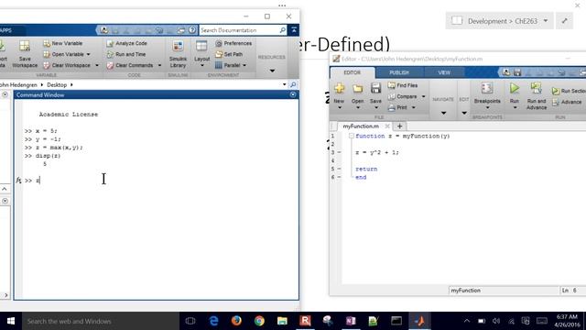Click Run and Advance button
The width and height of the screenshot is (586, 330).
tap(537, 95)
